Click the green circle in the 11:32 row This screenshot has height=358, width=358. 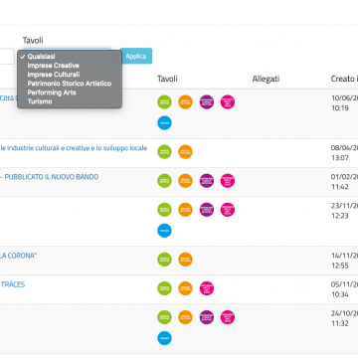(164, 317)
